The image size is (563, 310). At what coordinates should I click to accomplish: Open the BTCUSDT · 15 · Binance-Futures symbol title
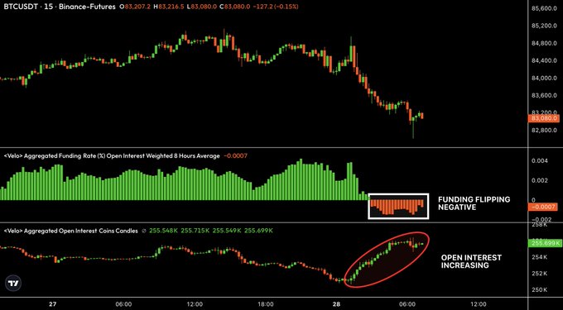tap(60, 7)
